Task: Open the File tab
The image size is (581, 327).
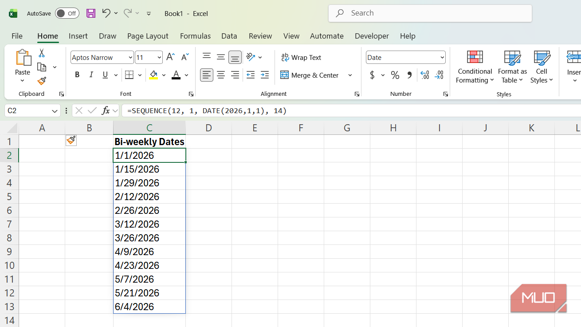Action: coord(17,36)
